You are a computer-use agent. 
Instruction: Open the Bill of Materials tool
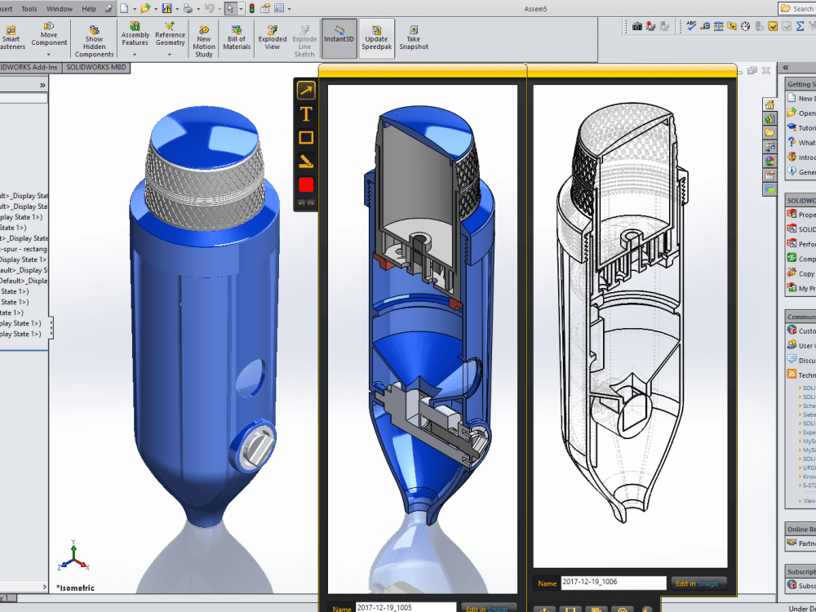236,37
